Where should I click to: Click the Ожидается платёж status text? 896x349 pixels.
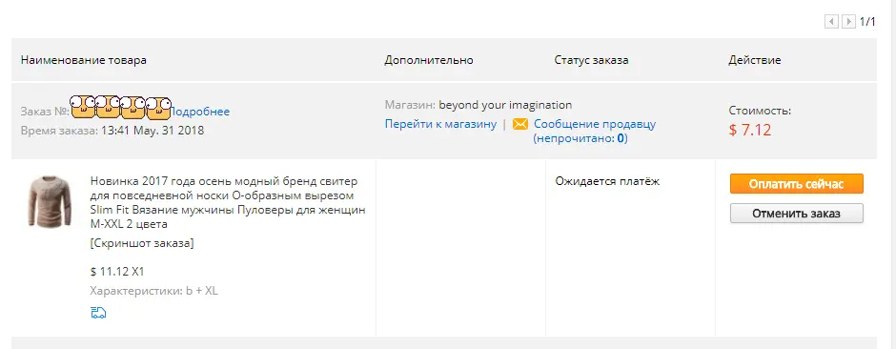[607, 181]
